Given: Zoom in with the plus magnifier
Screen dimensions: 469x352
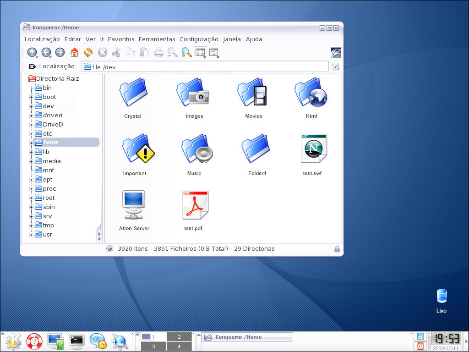Looking at the screenshot, I should (186, 52).
